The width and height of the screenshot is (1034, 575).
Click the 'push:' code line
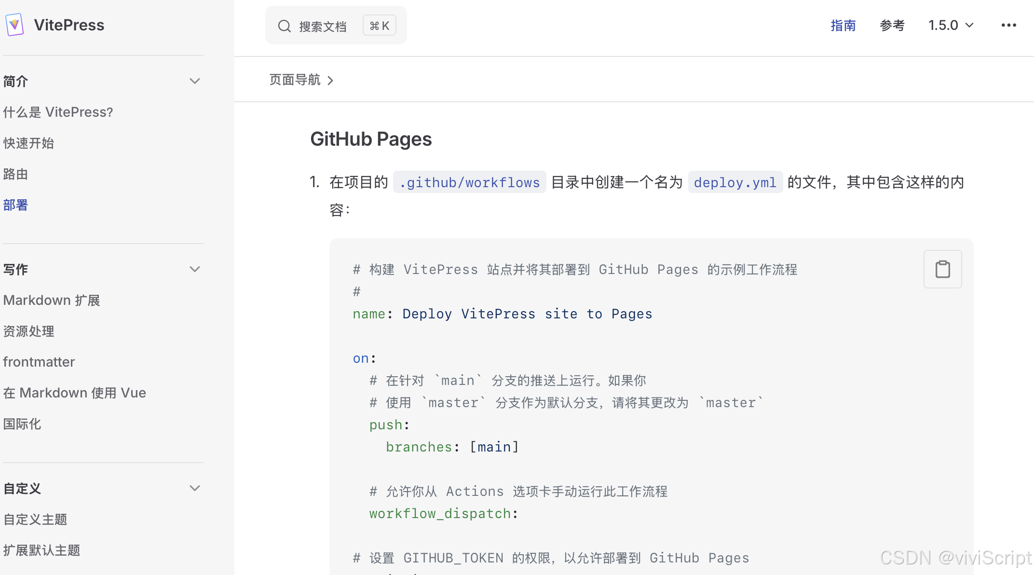pos(389,425)
